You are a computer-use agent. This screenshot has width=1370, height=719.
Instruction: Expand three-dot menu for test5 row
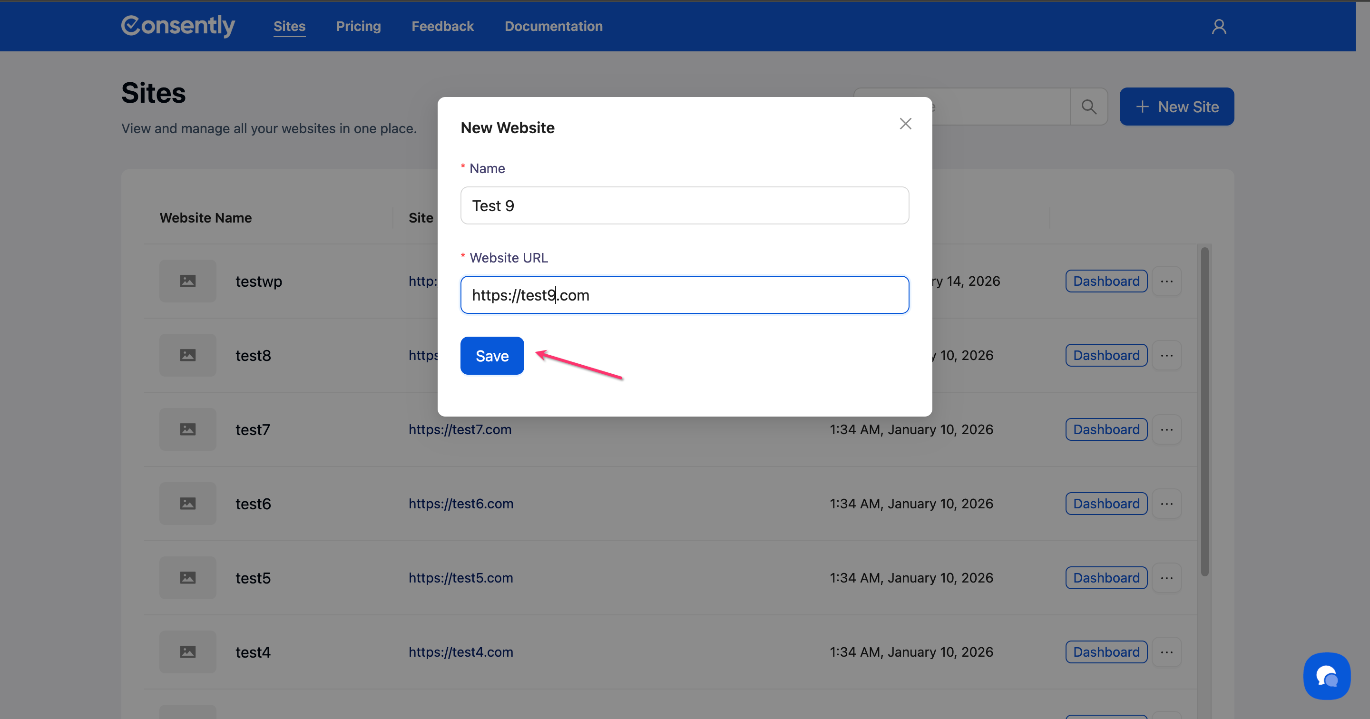click(1166, 578)
